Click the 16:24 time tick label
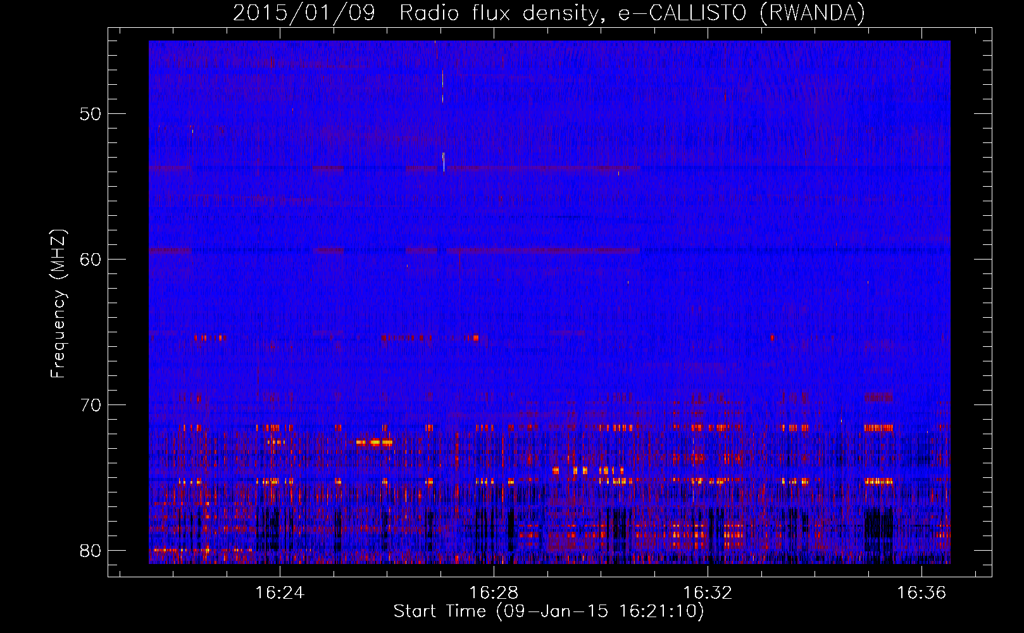 point(280,593)
